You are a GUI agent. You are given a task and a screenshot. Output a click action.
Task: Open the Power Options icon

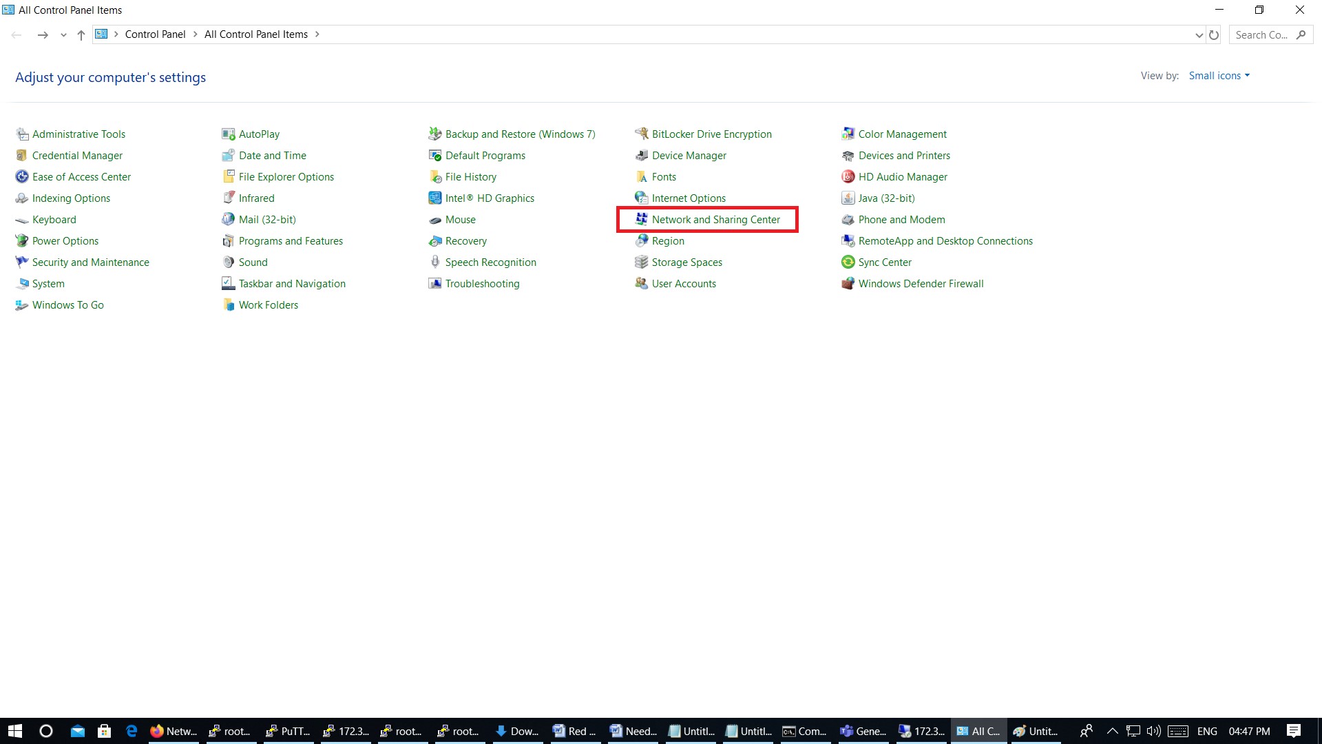tap(21, 241)
